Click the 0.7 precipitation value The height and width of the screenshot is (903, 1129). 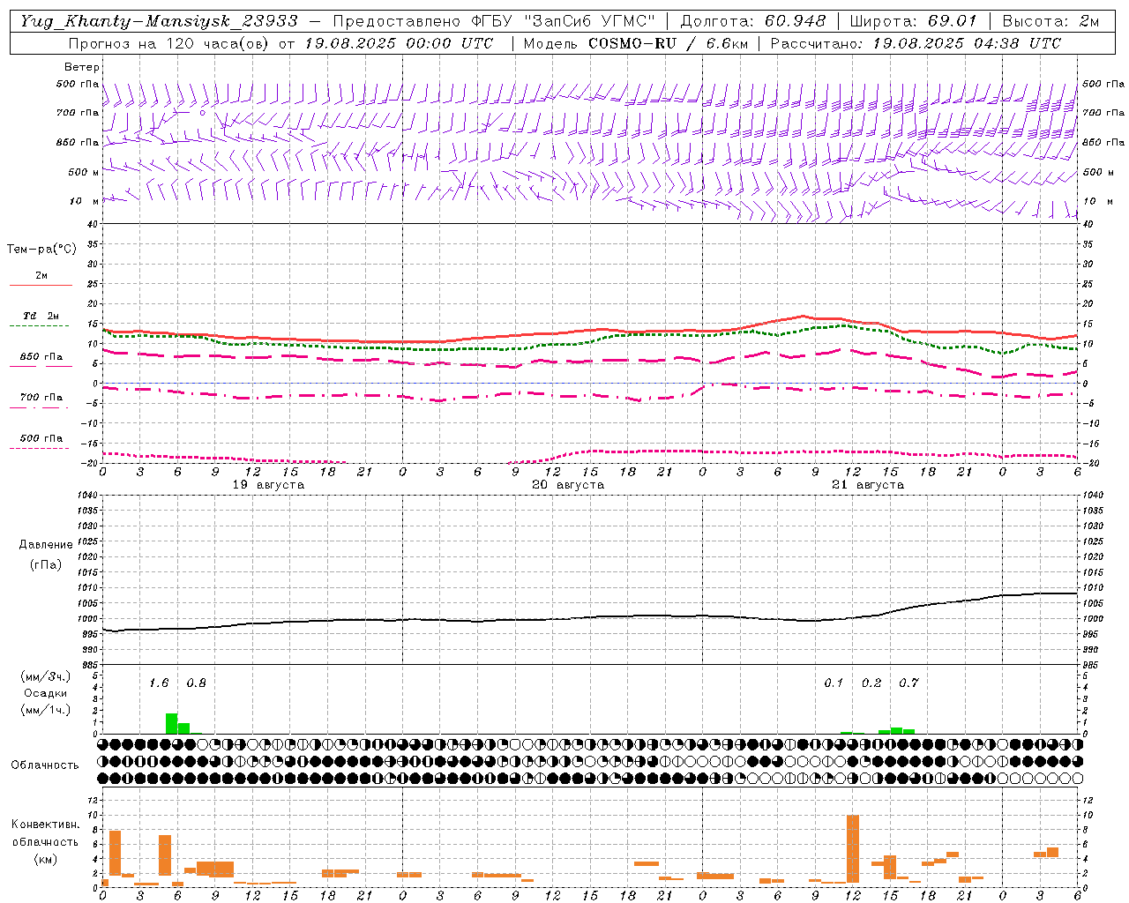(908, 683)
